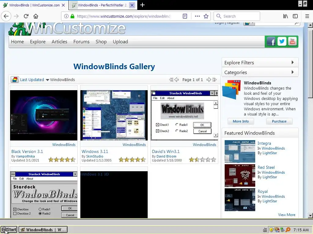
Task: Open Royal featured thumbnail
Action: [x=240, y=200]
